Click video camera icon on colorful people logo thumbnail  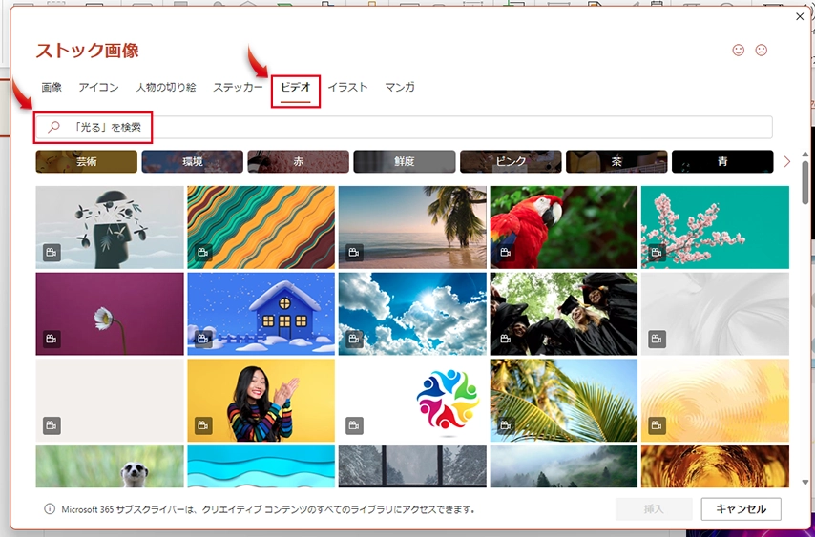354,425
